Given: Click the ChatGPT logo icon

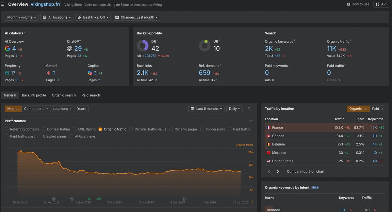Looking at the screenshot, I should [x=70, y=49].
